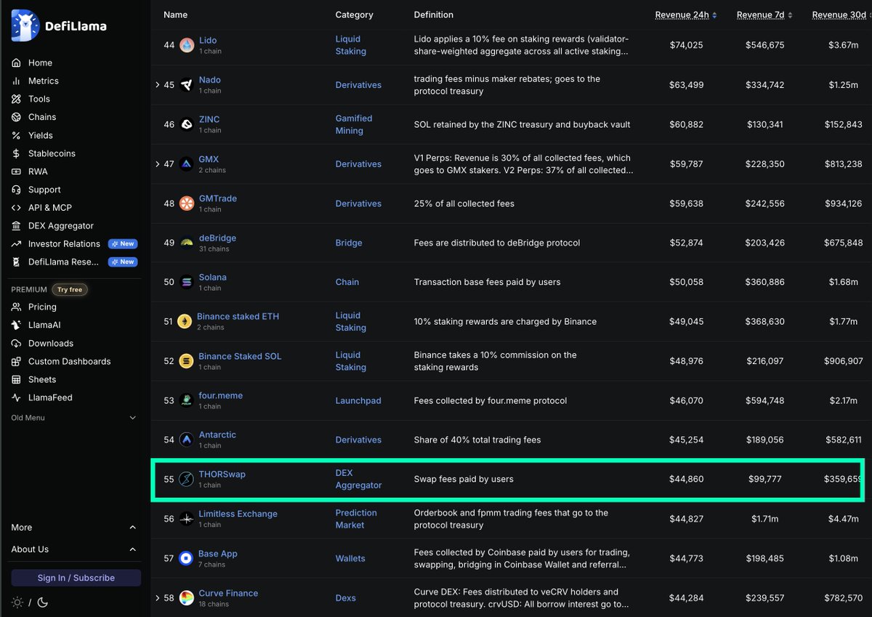Switch to dark theme moon icon
The height and width of the screenshot is (617, 872).
click(42, 602)
